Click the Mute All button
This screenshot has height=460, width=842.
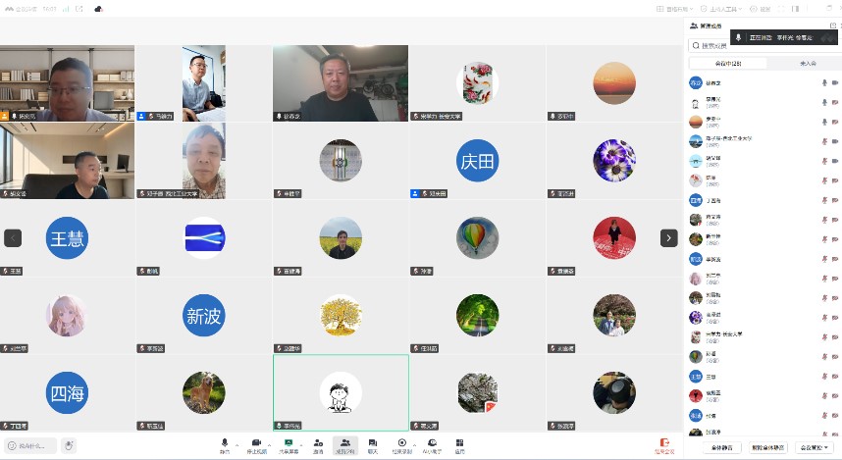722,447
